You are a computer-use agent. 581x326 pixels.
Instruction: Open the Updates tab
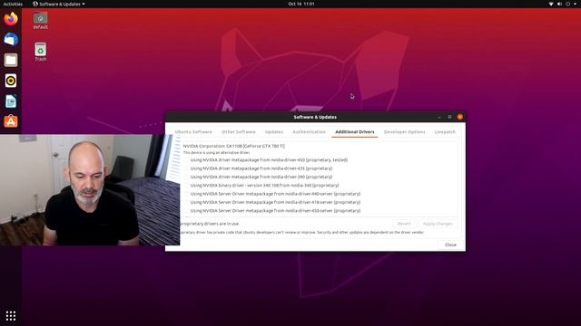(274, 132)
